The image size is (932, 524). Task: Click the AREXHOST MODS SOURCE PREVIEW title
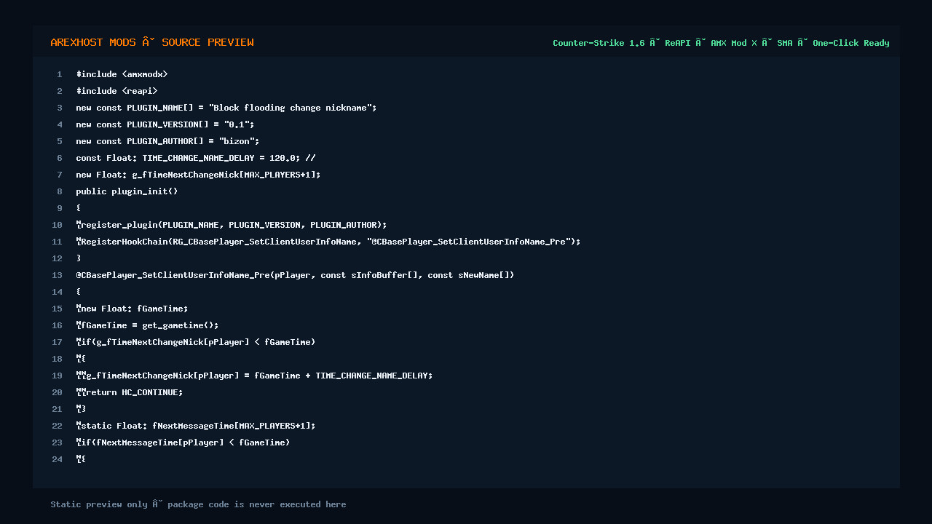tap(152, 42)
